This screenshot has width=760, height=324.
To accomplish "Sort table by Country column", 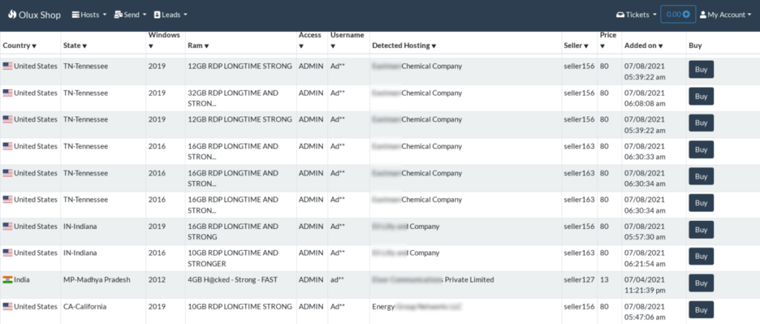I will [19, 46].
